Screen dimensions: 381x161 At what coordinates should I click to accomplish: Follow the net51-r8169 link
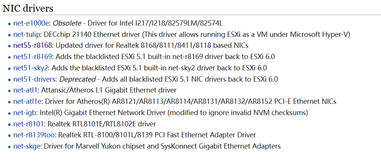point(33,57)
